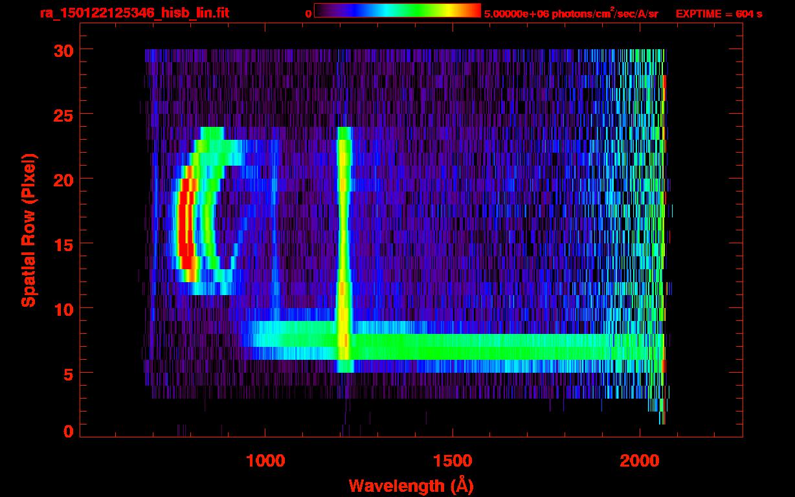Click the Spatial Row (Pixel) axis label
795x497 pixels.
(x=28, y=230)
